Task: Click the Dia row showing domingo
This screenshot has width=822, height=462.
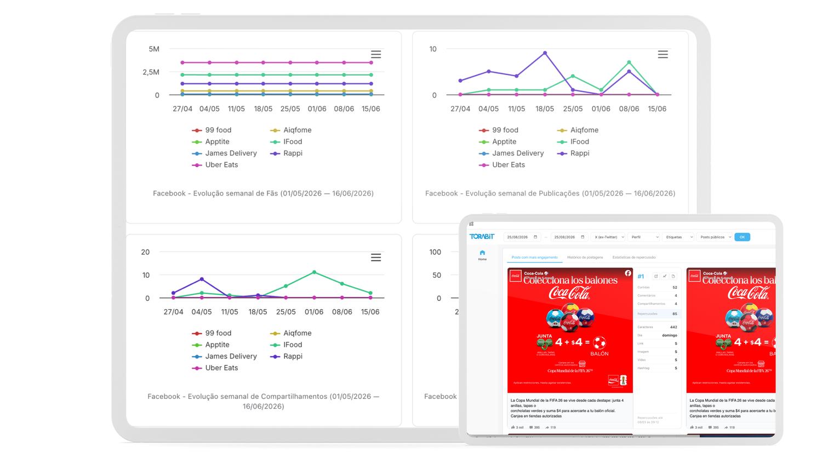Action: pyautogui.click(x=657, y=335)
